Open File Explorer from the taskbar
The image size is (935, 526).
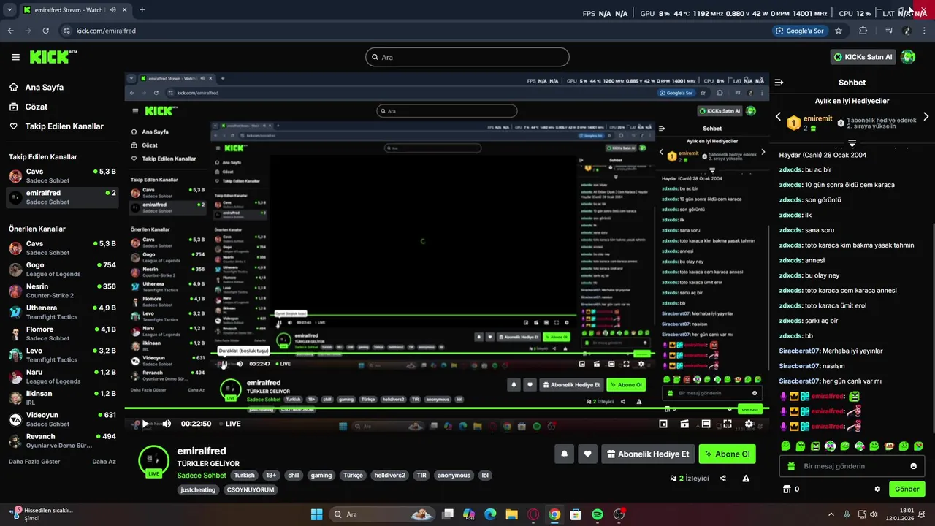point(512,514)
